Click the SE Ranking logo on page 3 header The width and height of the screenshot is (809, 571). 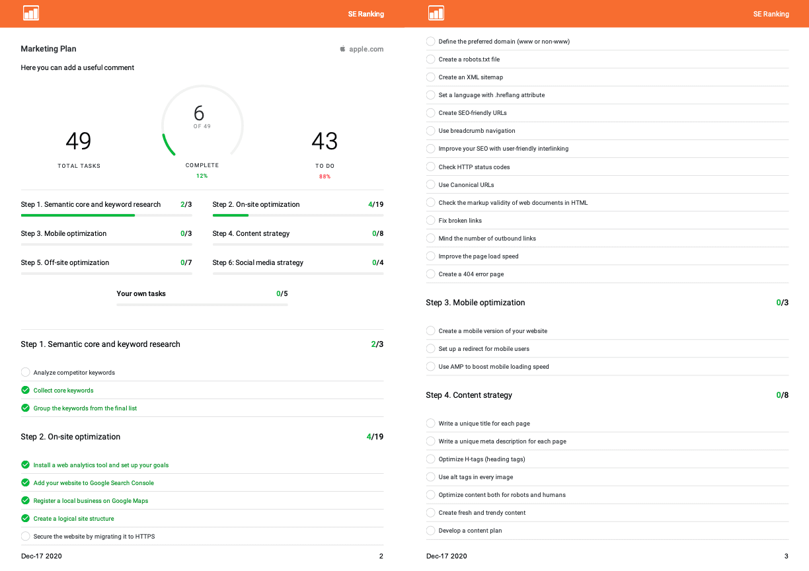point(436,13)
